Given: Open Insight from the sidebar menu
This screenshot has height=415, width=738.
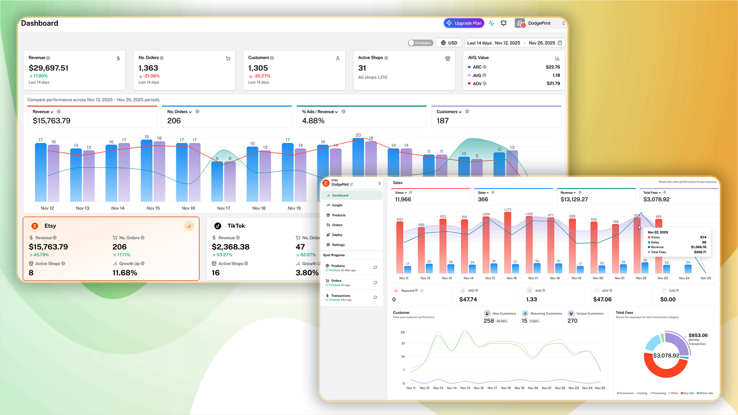Looking at the screenshot, I should coord(337,205).
